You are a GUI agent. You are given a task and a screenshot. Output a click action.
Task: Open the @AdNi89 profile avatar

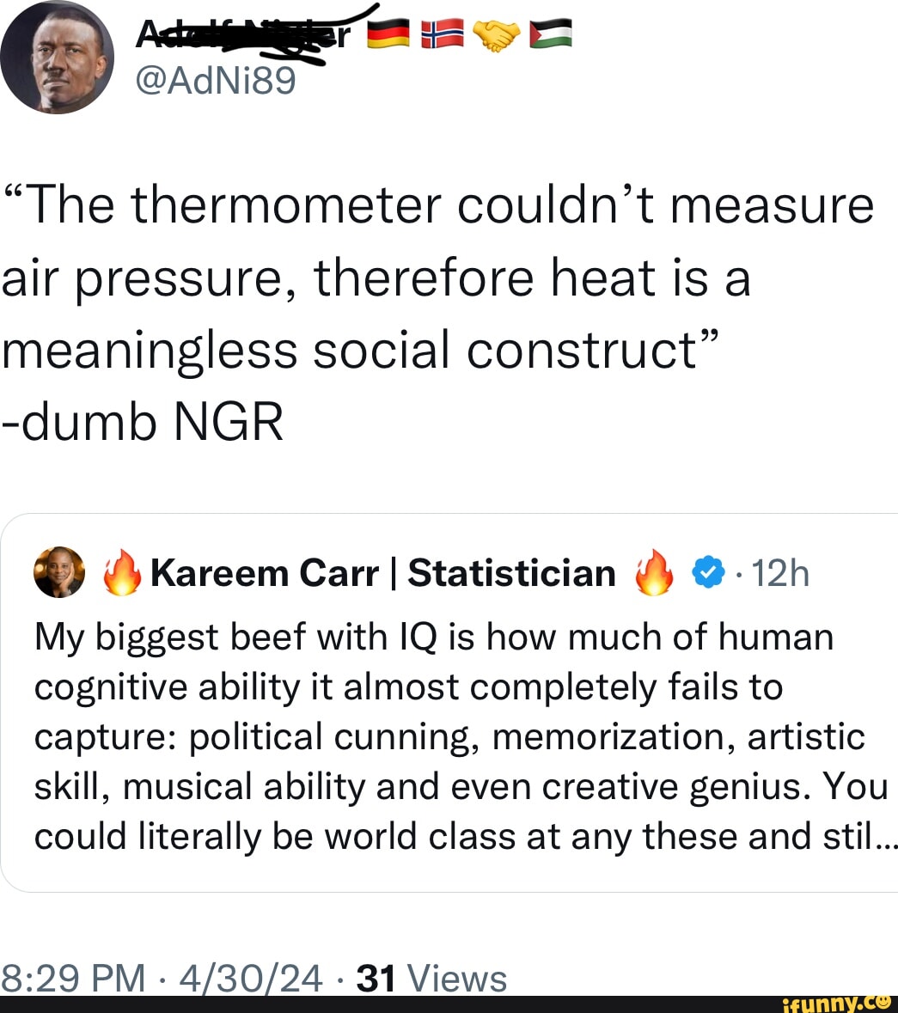pos(56,58)
